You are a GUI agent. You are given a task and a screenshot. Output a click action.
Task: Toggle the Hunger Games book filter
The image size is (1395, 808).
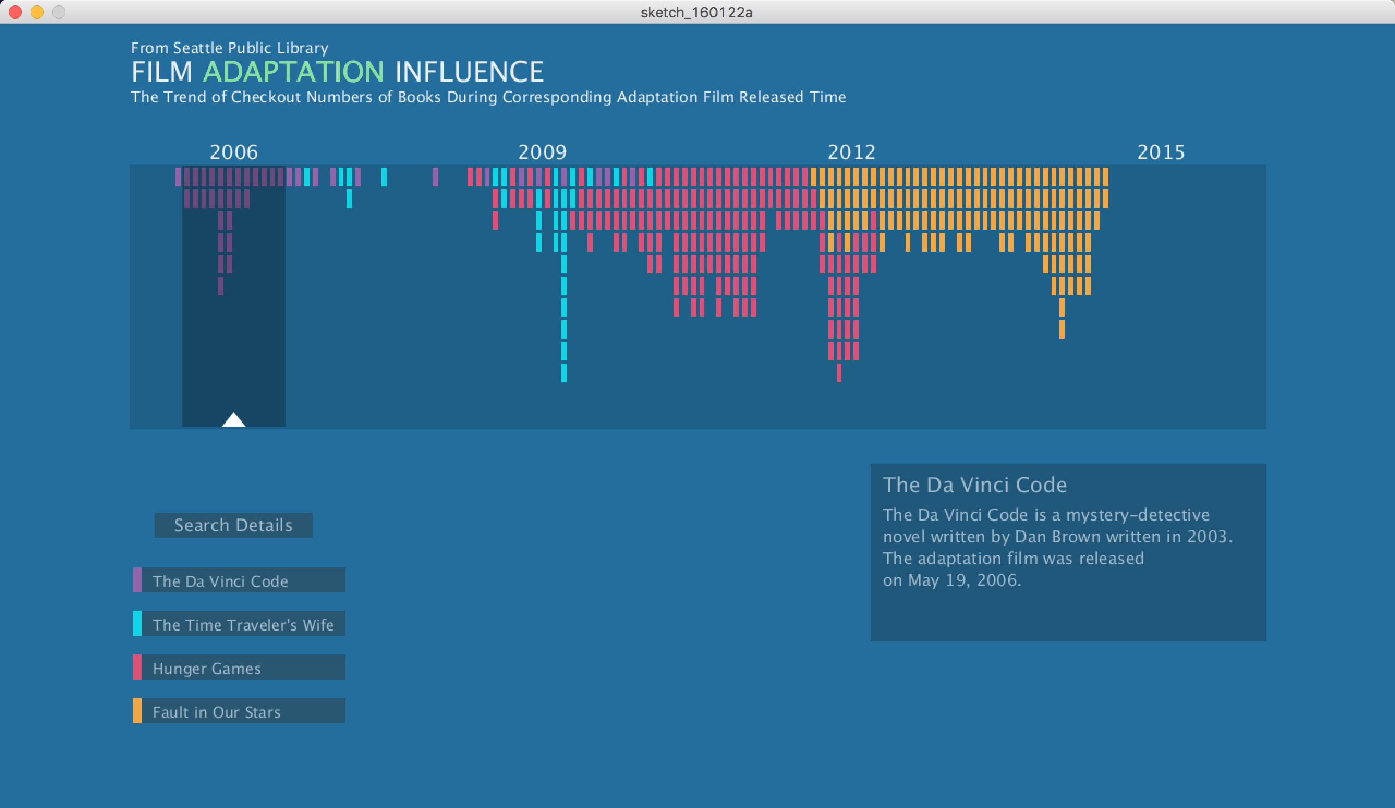242,668
